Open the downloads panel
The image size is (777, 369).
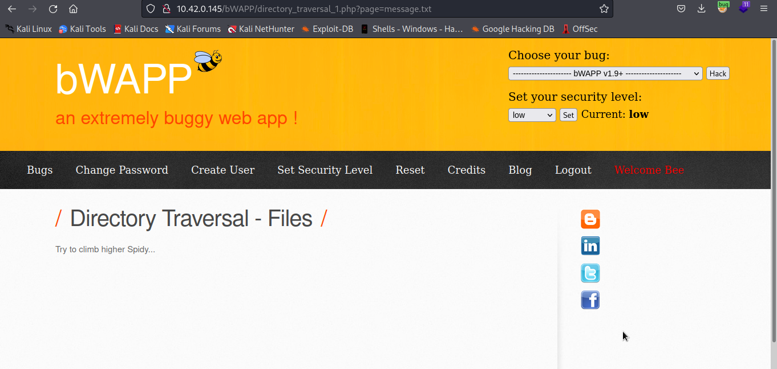click(x=702, y=9)
